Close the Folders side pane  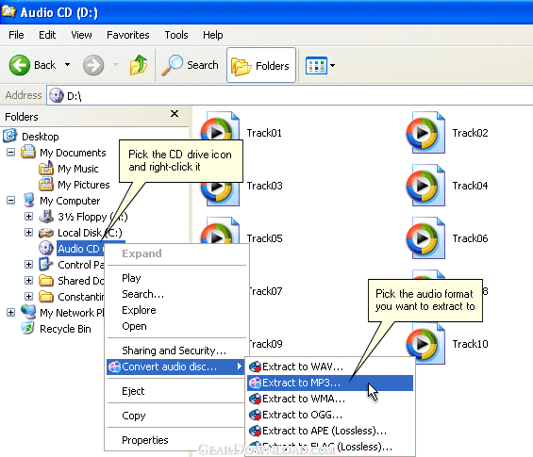175,114
